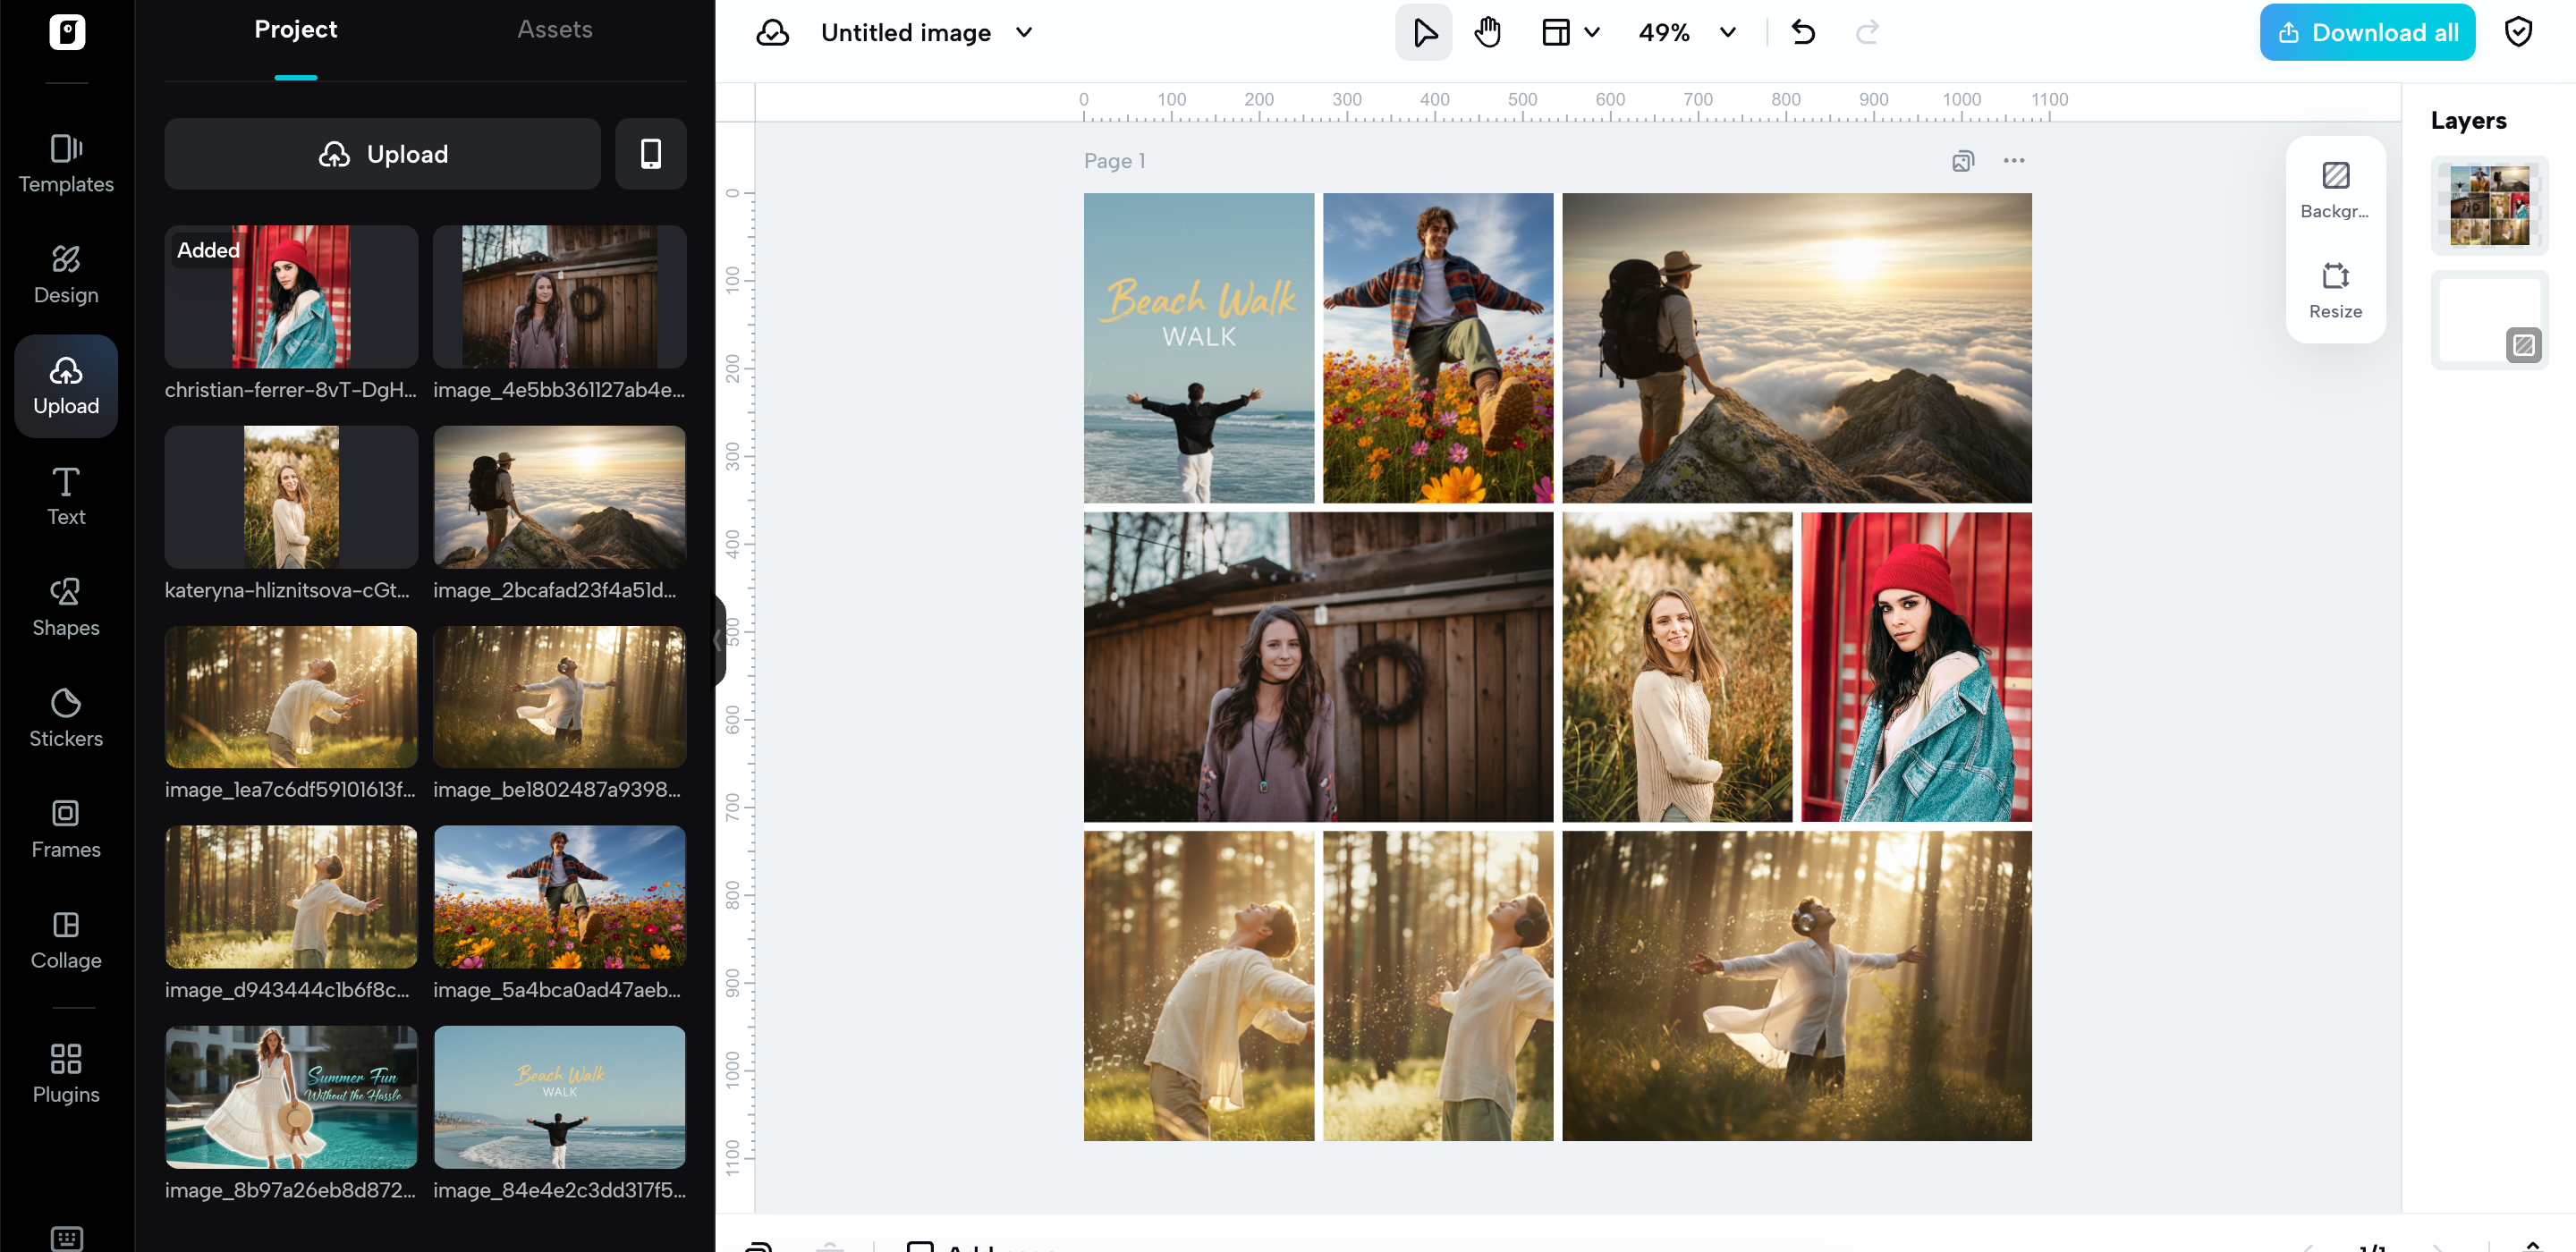Click the Upload button
The width and height of the screenshot is (2576, 1252).
point(382,154)
